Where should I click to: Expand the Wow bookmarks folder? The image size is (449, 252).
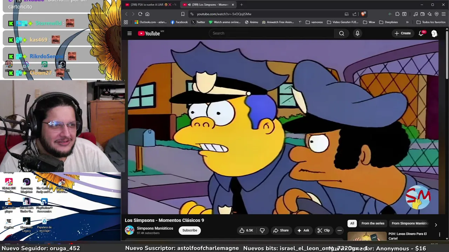(369, 22)
